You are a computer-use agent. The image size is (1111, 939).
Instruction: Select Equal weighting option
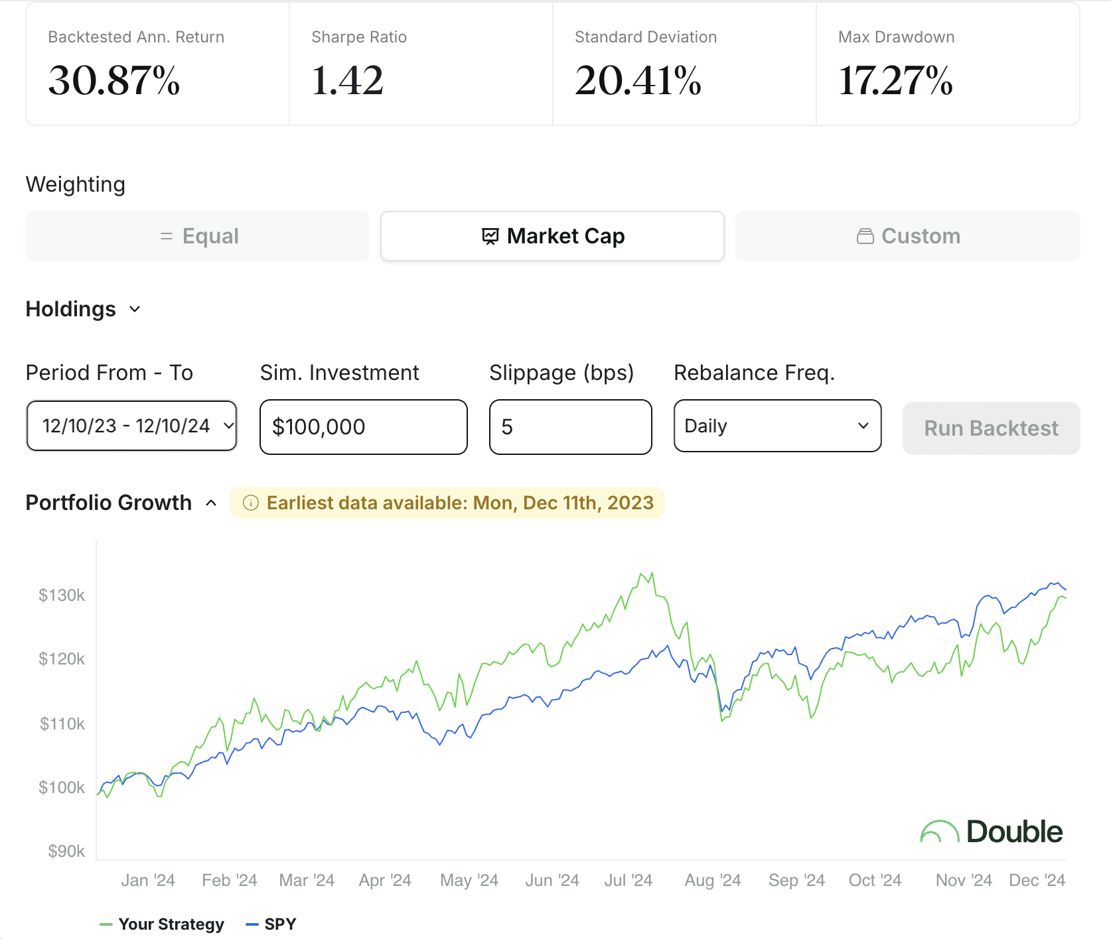pos(198,236)
